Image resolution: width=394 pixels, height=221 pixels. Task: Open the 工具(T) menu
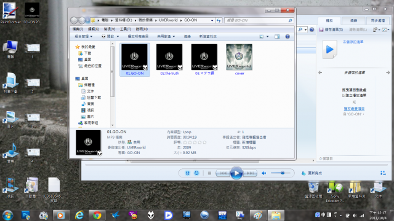click(126, 29)
